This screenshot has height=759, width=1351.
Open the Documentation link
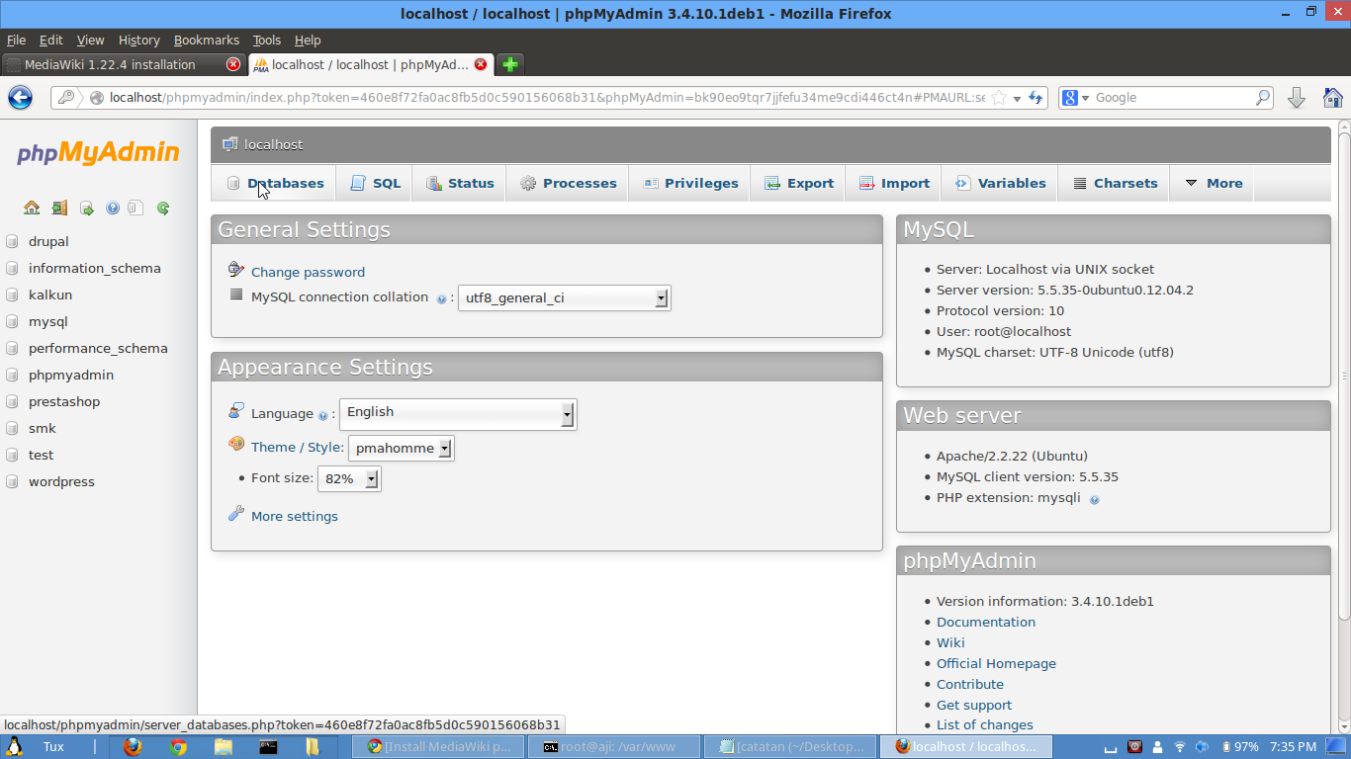[986, 622]
